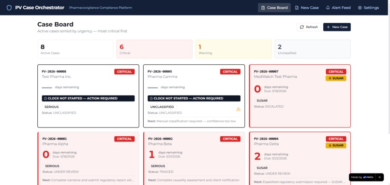
Task: Click the Pharma Beta company name
Action: [x=160, y=144]
